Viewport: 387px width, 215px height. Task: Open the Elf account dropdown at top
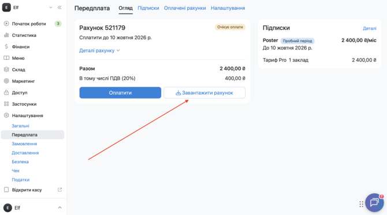[51, 7]
